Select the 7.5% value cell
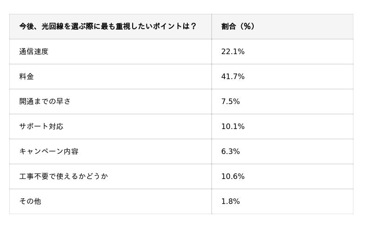Image resolution: width=371 pixels, height=228 pixels. click(x=230, y=101)
